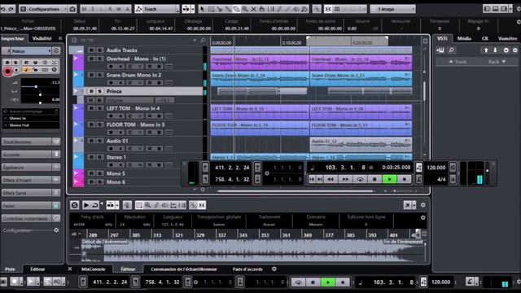The image size is (521, 293).
Task: Open track search magnifier in track list
Action: click(x=203, y=40)
